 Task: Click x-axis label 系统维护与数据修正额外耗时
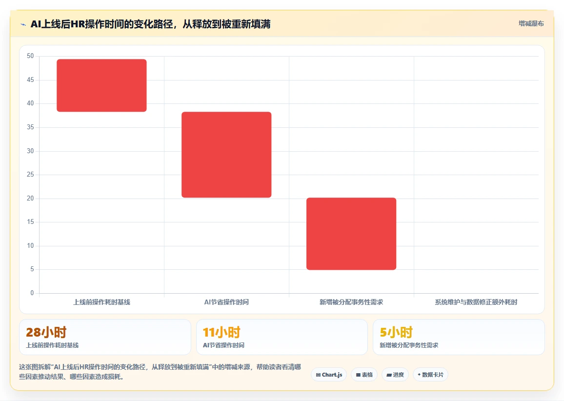tap(476, 302)
